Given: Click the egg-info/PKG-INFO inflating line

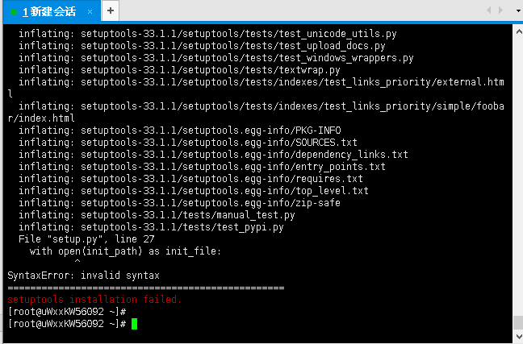Looking at the screenshot, I should (180, 131).
